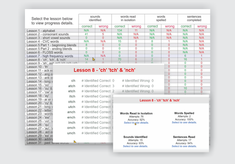Click the 'utch' sound row label
The width and height of the screenshot is (235, 164).
pyautogui.click(x=72, y=107)
